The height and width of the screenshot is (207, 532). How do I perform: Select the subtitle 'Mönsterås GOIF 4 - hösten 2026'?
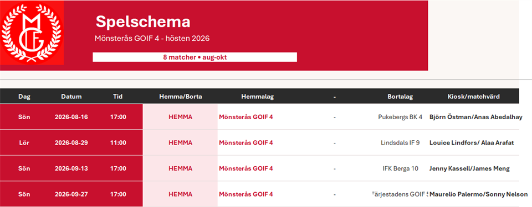point(152,38)
